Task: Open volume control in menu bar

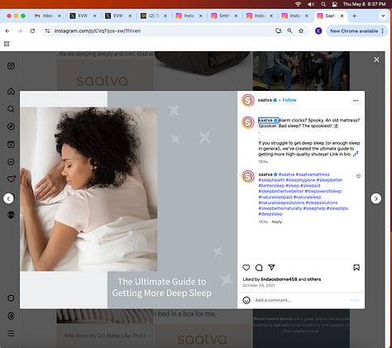Action: coord(311,4)
